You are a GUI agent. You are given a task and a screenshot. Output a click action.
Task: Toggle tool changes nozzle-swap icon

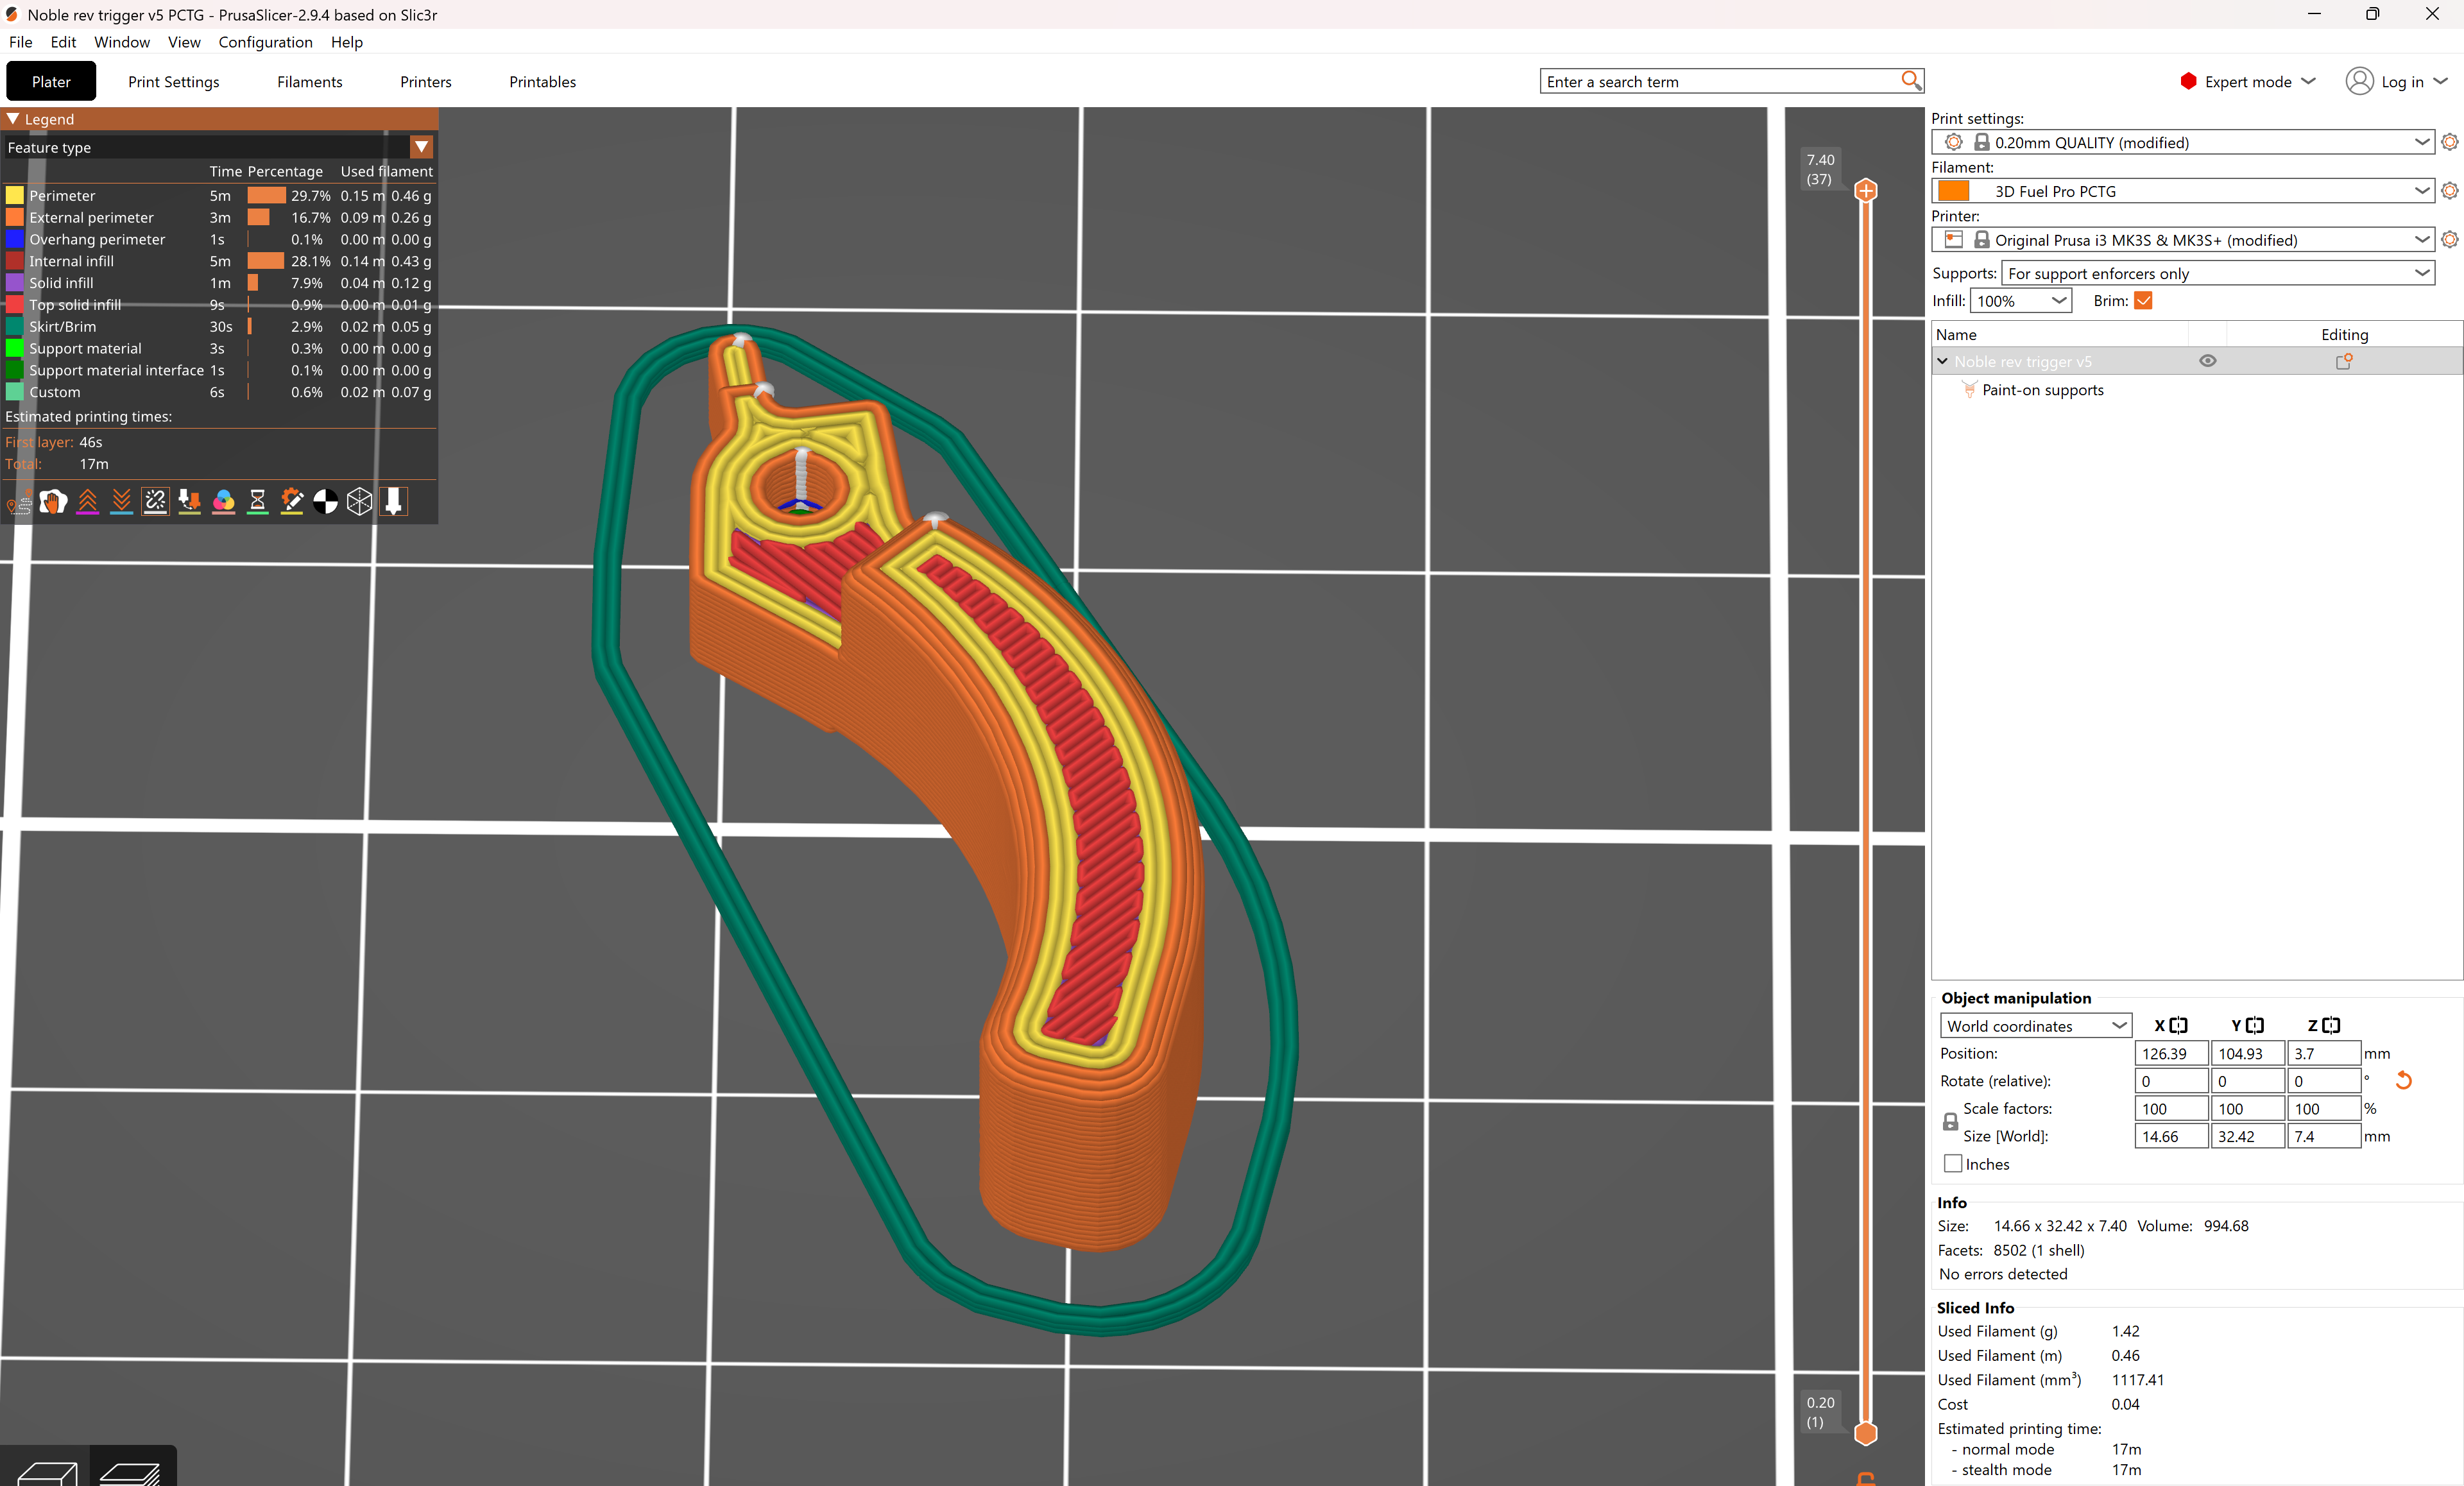(189, 502)
